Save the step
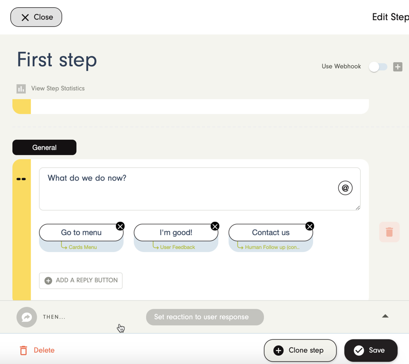The height and width of the screenshot is (364, 409). 371,351
